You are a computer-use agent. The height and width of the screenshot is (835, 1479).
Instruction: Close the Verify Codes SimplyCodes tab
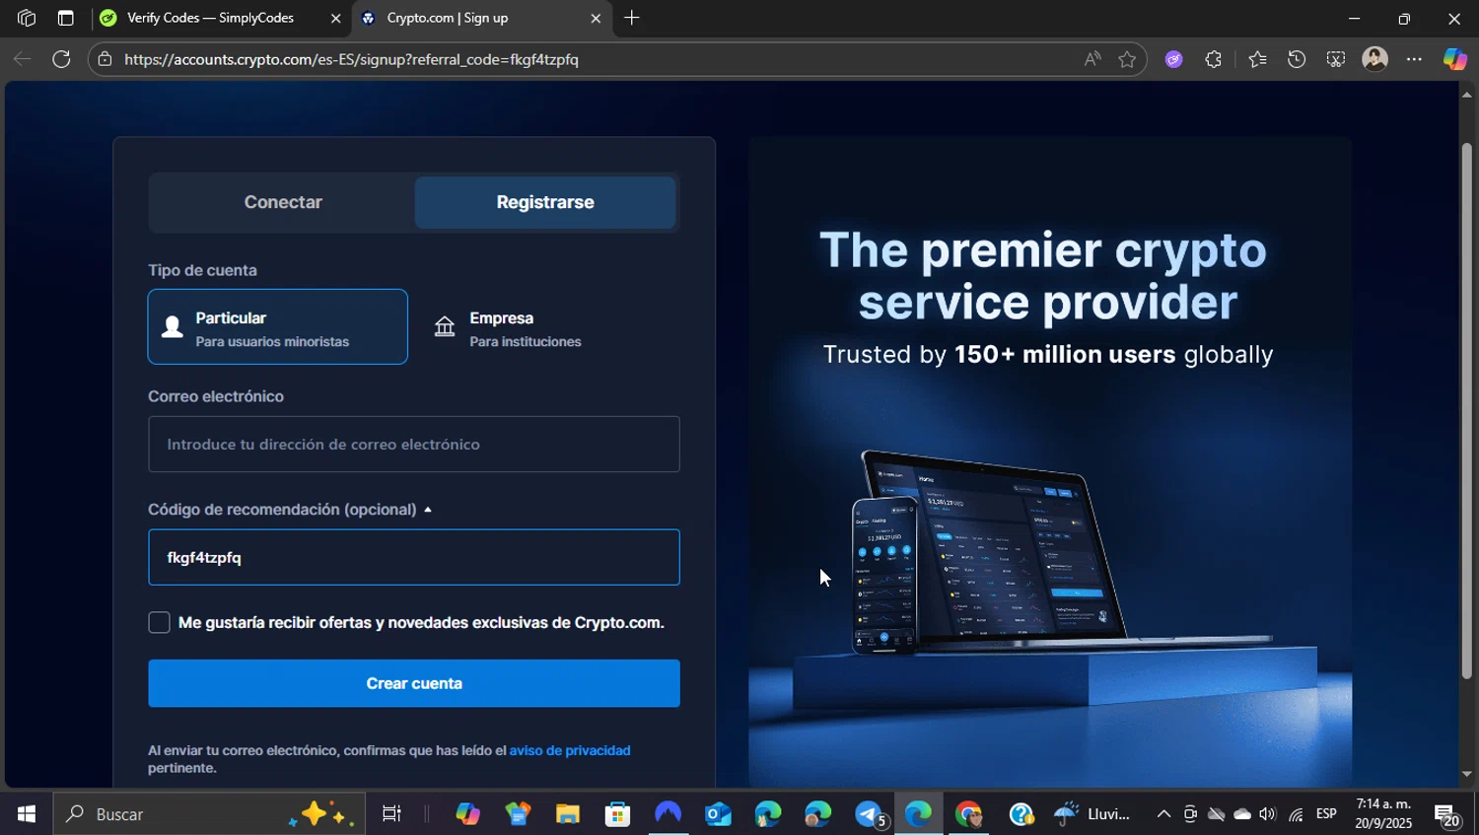click(335, 18)
